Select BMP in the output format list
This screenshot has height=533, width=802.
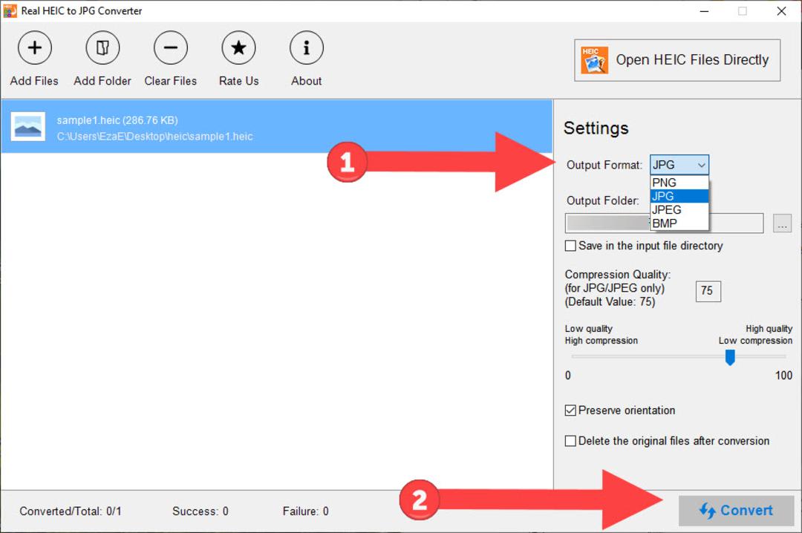point(679,223)
